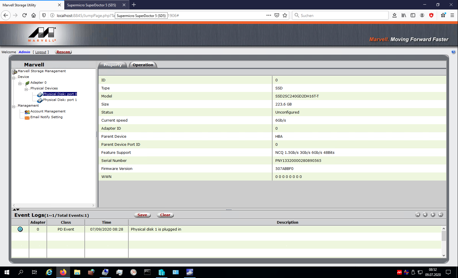
Task: Go to next event log page
Action: click(433, 215)
